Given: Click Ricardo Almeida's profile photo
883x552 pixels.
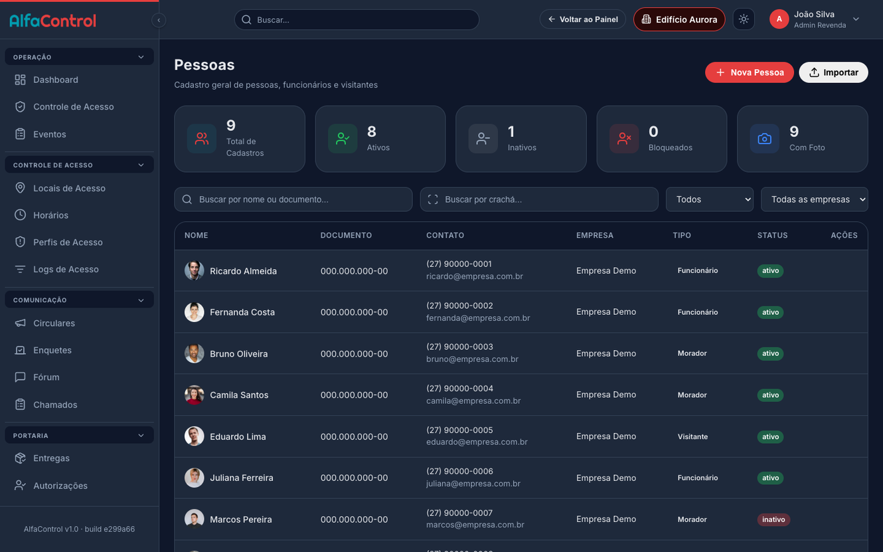Looking at the screenshot, I should [x=195, y=270].
